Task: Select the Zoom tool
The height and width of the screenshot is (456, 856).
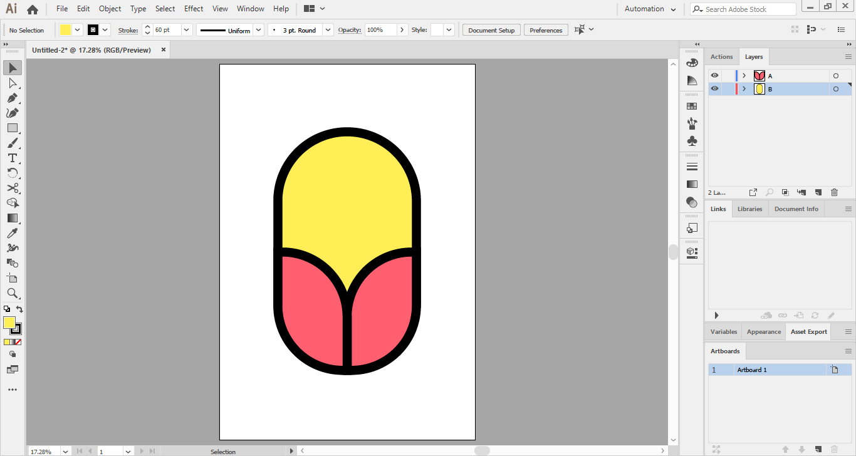Action: 13,293
